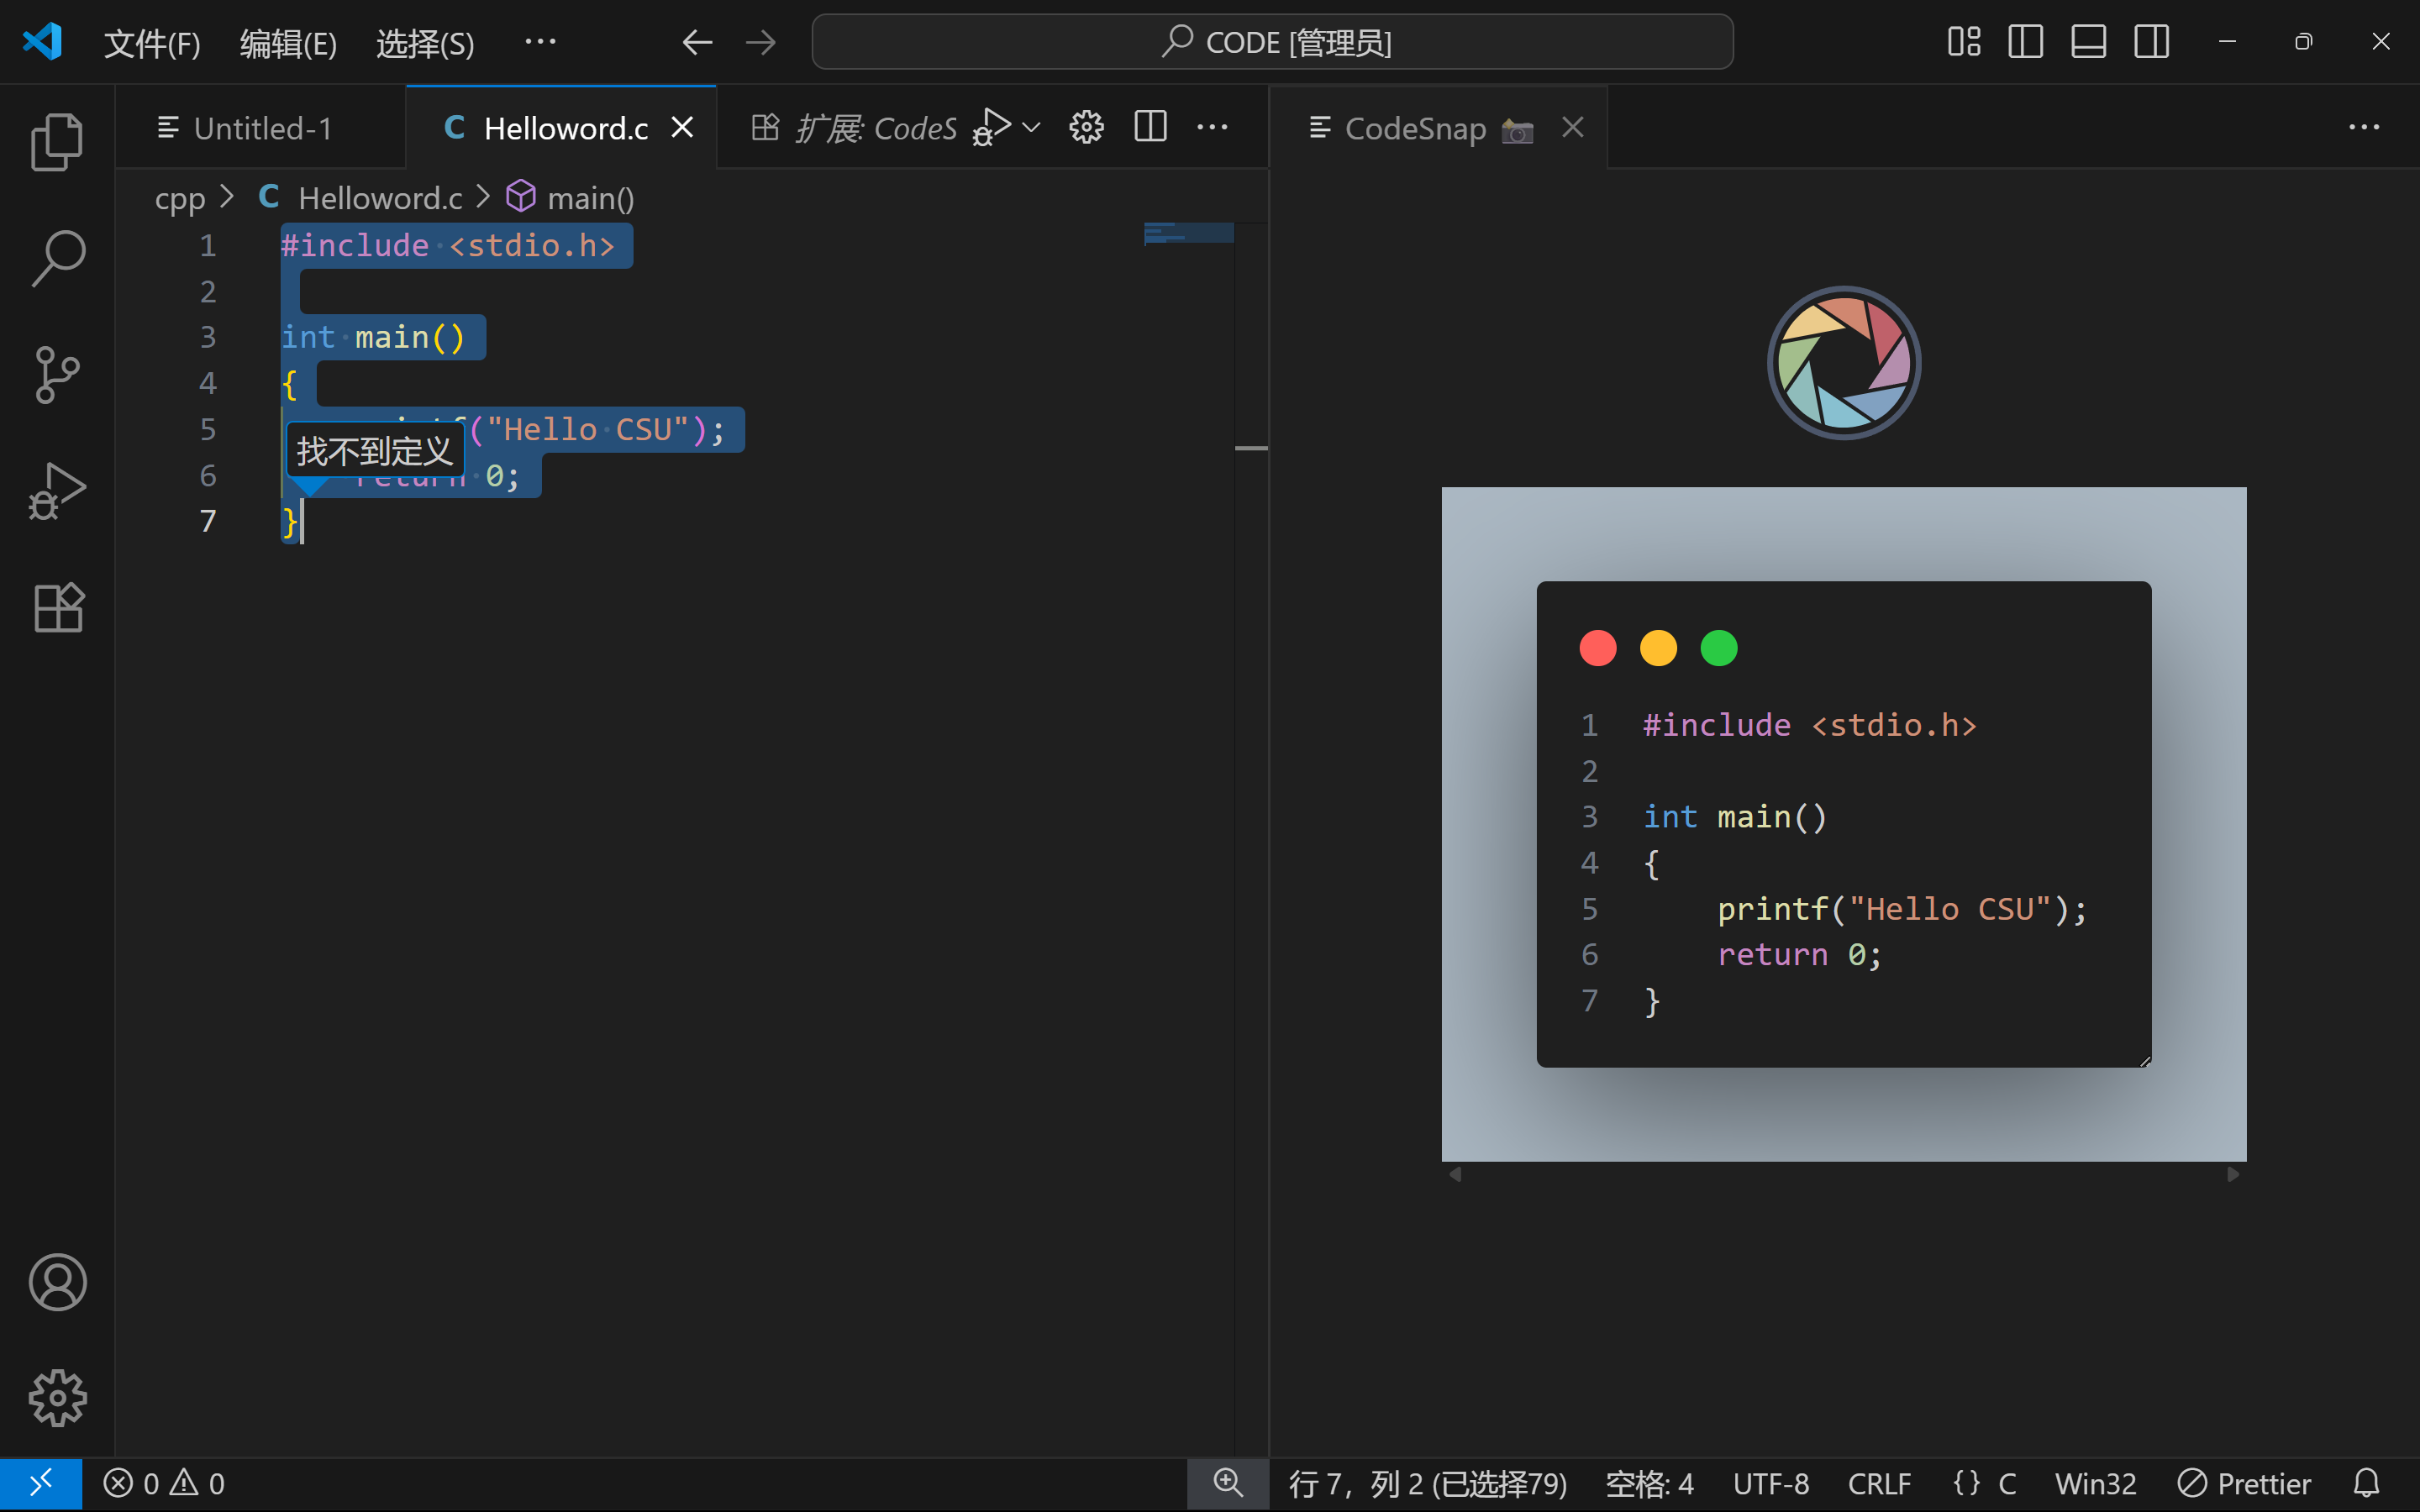Viewport: 2420px width, 1512px height.
Task: Open the editor More Actions menu
Action: [1213, 127]
